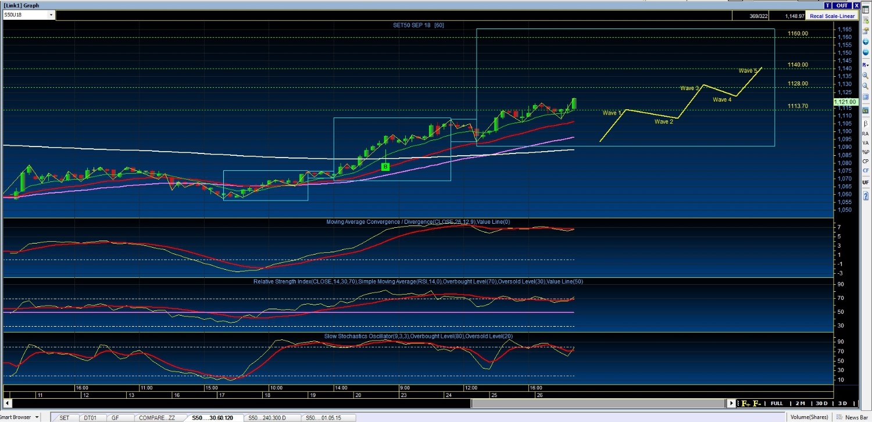Set the chart range to 2 M
This screenshot has width=872, height=422.
pyautogui.click(x=800, y=403)
